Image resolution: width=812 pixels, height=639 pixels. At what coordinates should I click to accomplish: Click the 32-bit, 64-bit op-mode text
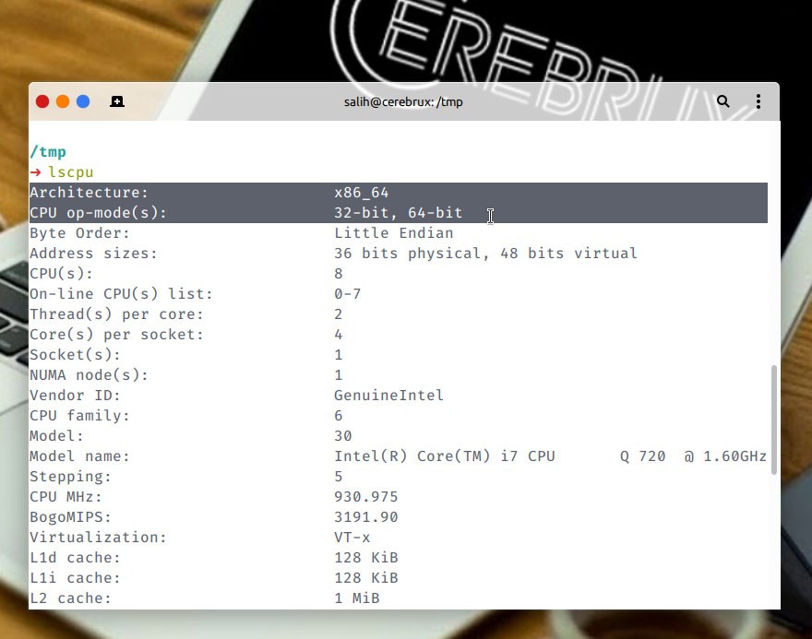click(x=399, y=212)
